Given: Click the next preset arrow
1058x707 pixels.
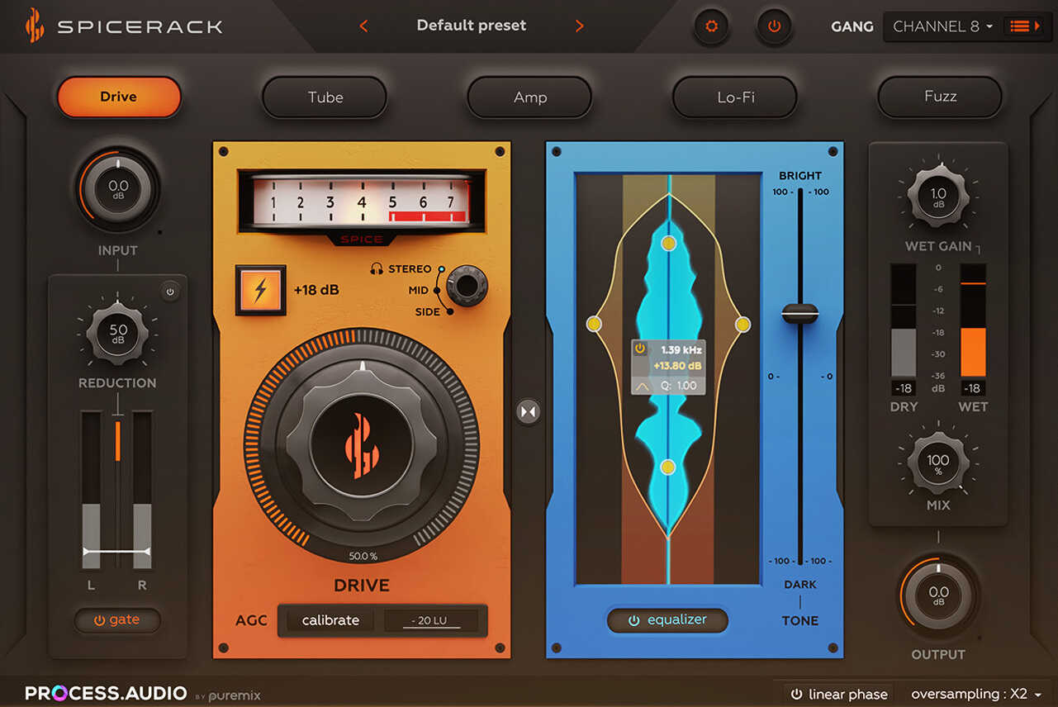Looking at the screenshot, I should coord(579,26).
